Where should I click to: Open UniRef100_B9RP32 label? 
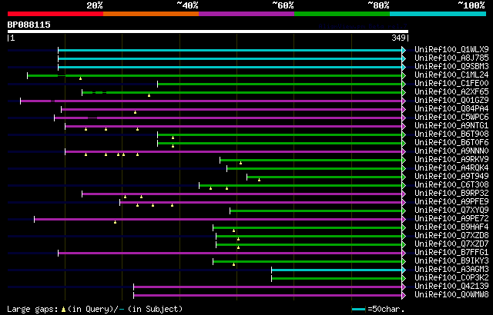click(x=451, y=194)
